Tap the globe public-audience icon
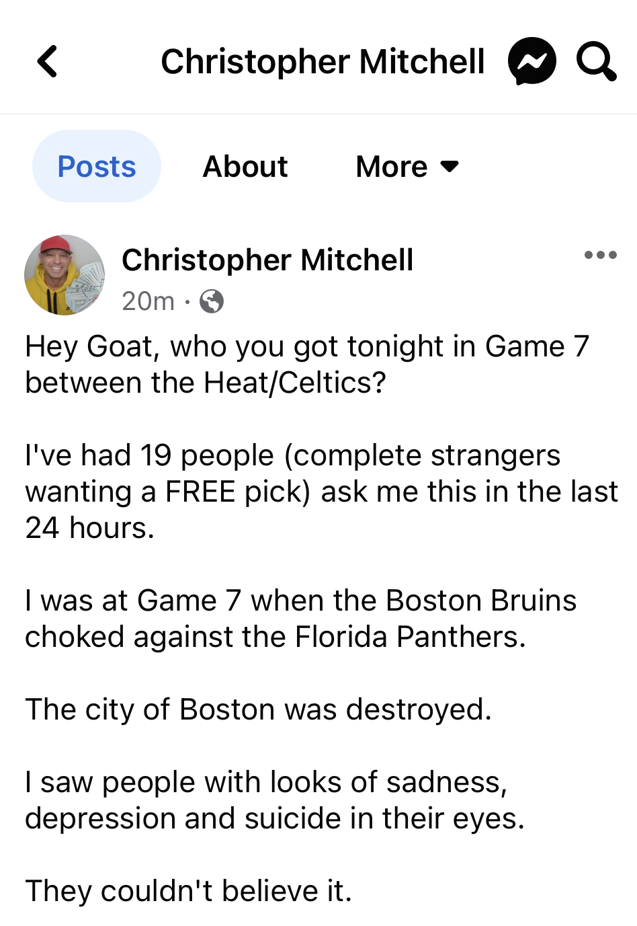Image resolution: width=637 pixels, height=926 pixels. pos(212,301)
